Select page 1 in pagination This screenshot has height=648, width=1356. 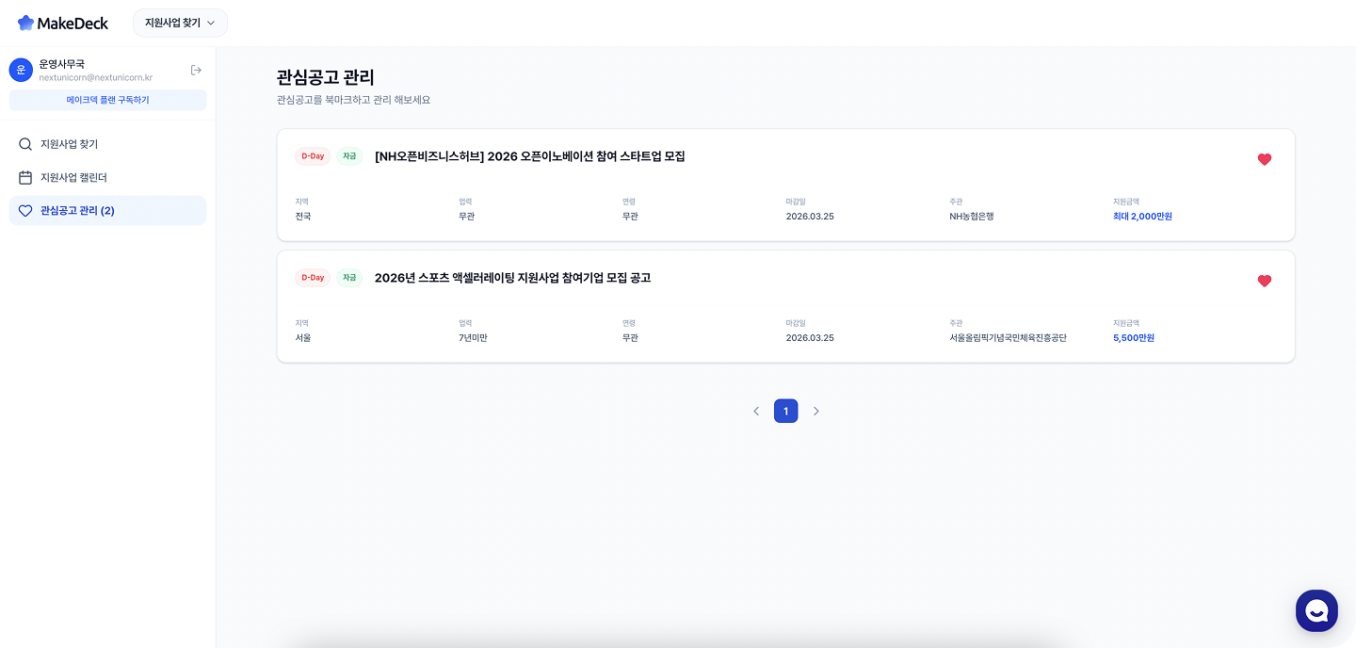[x=785, y=411]
